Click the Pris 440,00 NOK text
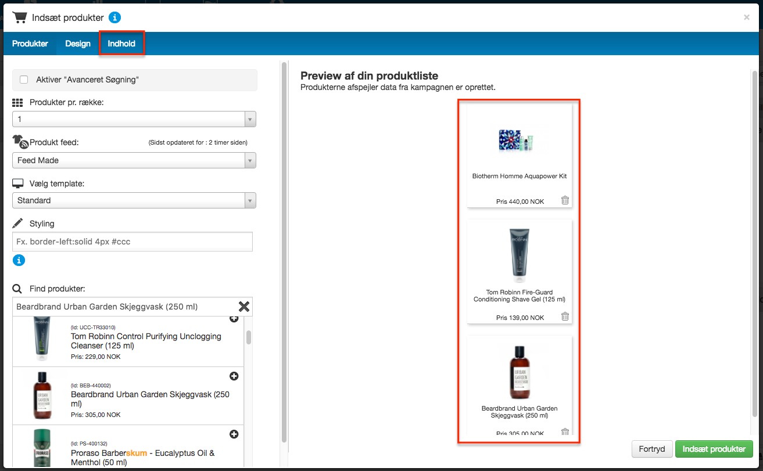The height and width of the screenshot is (471, 763). coord(520,202)
